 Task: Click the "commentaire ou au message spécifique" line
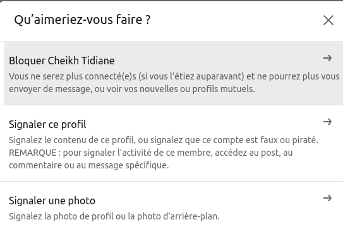click(x=89, y=165)
